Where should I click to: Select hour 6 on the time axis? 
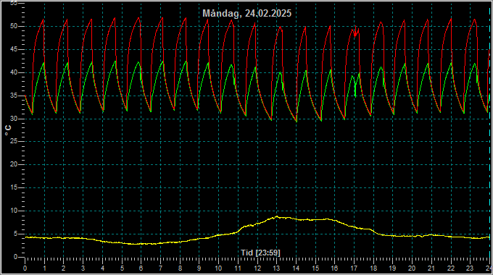point(141,268)
